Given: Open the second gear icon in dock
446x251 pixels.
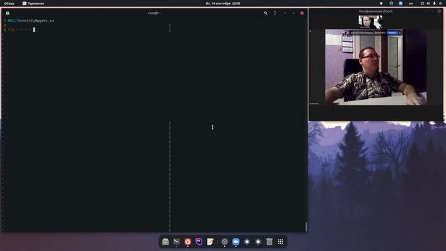Looking at the screenshot, I should pyautogui.click(x=258, y=242).
